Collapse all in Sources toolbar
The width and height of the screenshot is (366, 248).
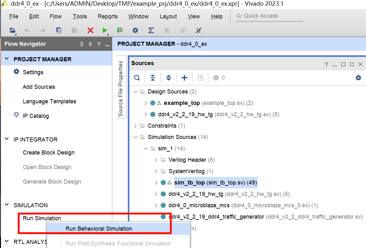(x=153, y=78)
